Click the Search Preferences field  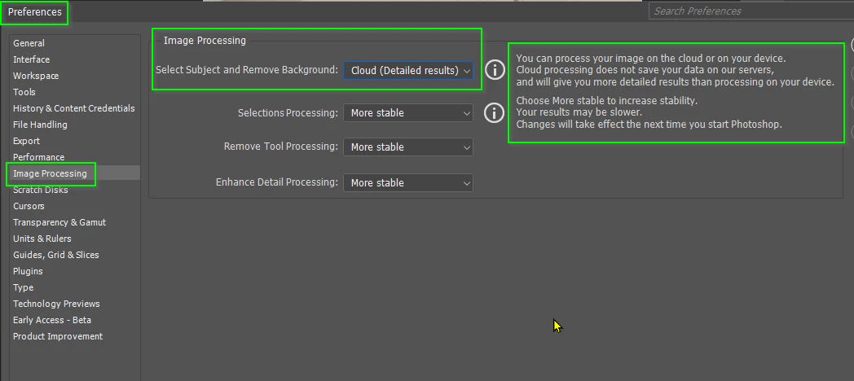(751, 11)
